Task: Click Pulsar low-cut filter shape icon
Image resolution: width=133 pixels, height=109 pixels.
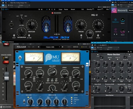Action: tap(40, 97)
